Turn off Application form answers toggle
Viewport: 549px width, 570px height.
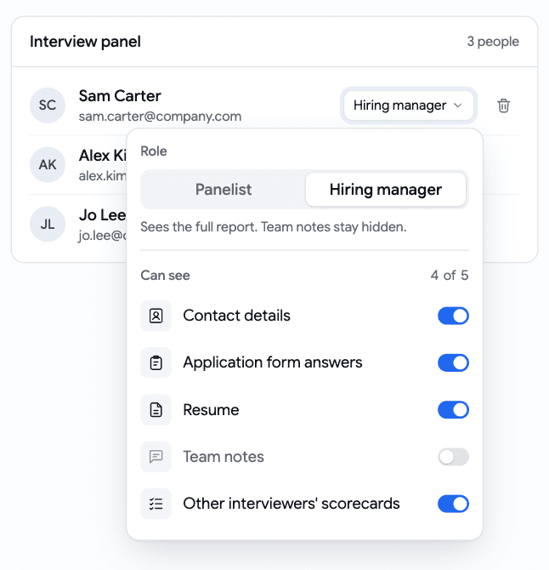pyautogui.click(x=453, y=362)
